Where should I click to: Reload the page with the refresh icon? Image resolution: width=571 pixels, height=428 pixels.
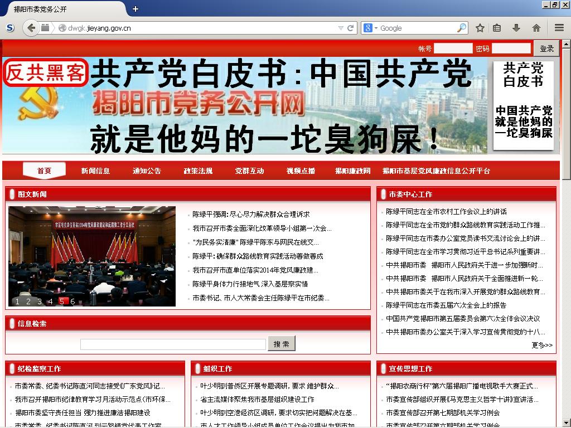coord(351,28)
